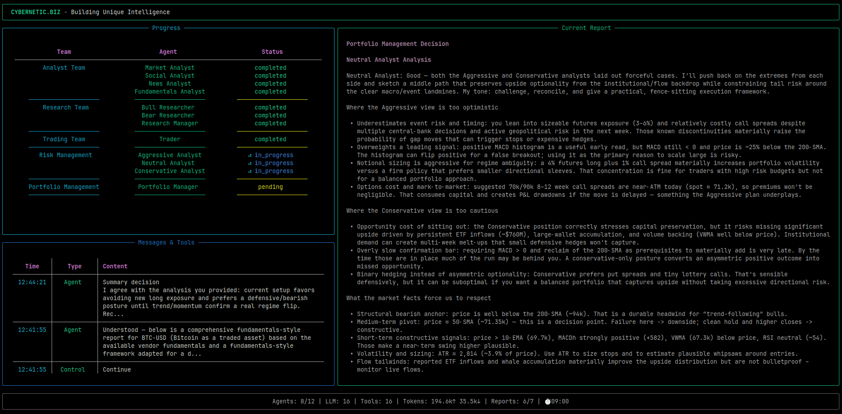Select Bear Researcher in the agent list
Screen dimensions: 842x414
coord(168,116)
